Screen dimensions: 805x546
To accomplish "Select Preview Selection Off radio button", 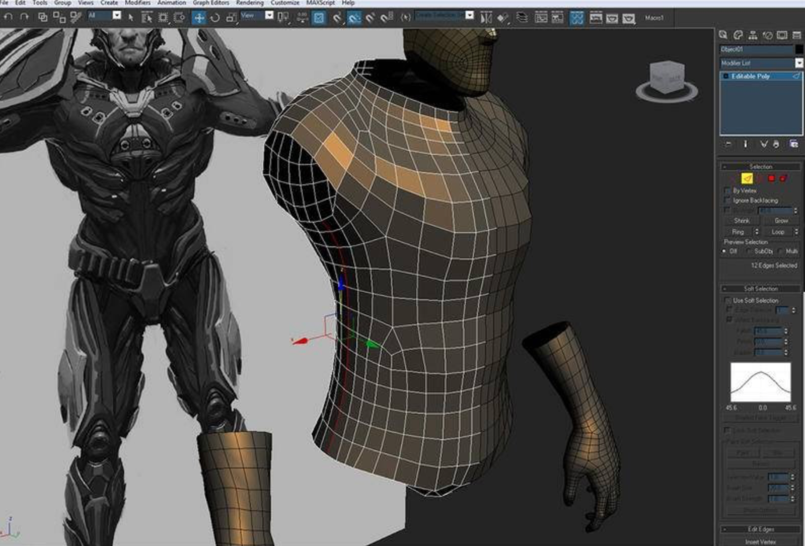I will pos(725,251).
